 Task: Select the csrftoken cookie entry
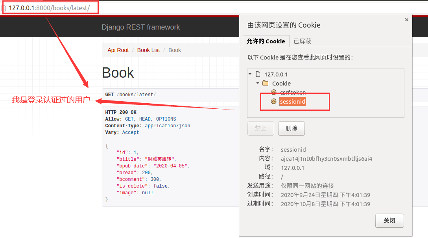(293, 93)
